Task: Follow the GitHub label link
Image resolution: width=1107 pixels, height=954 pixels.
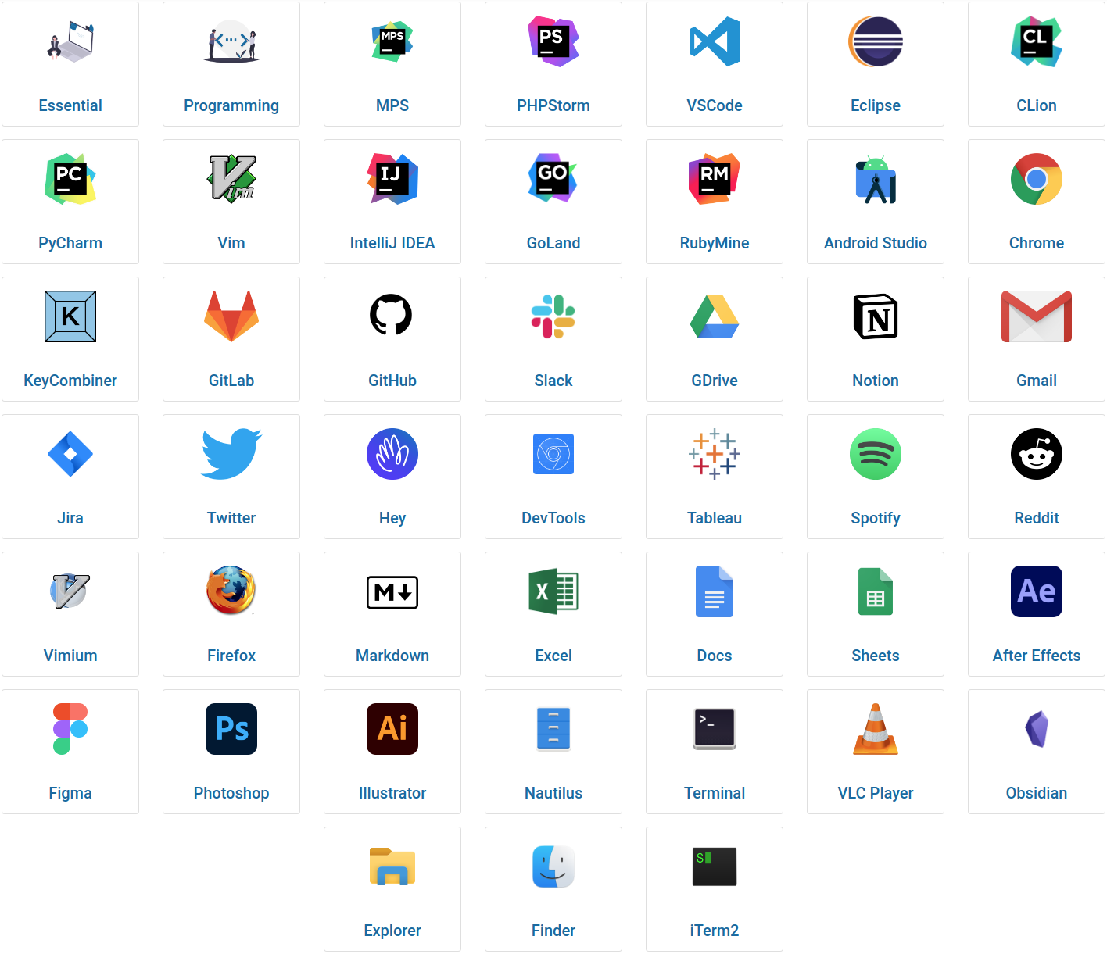Action: [392, 381]
